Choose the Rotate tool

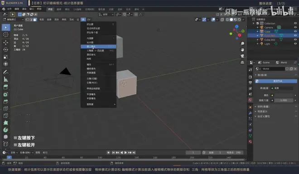click(x=6, y=49)
